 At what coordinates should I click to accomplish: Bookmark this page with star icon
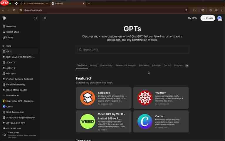tap(186, 10)
